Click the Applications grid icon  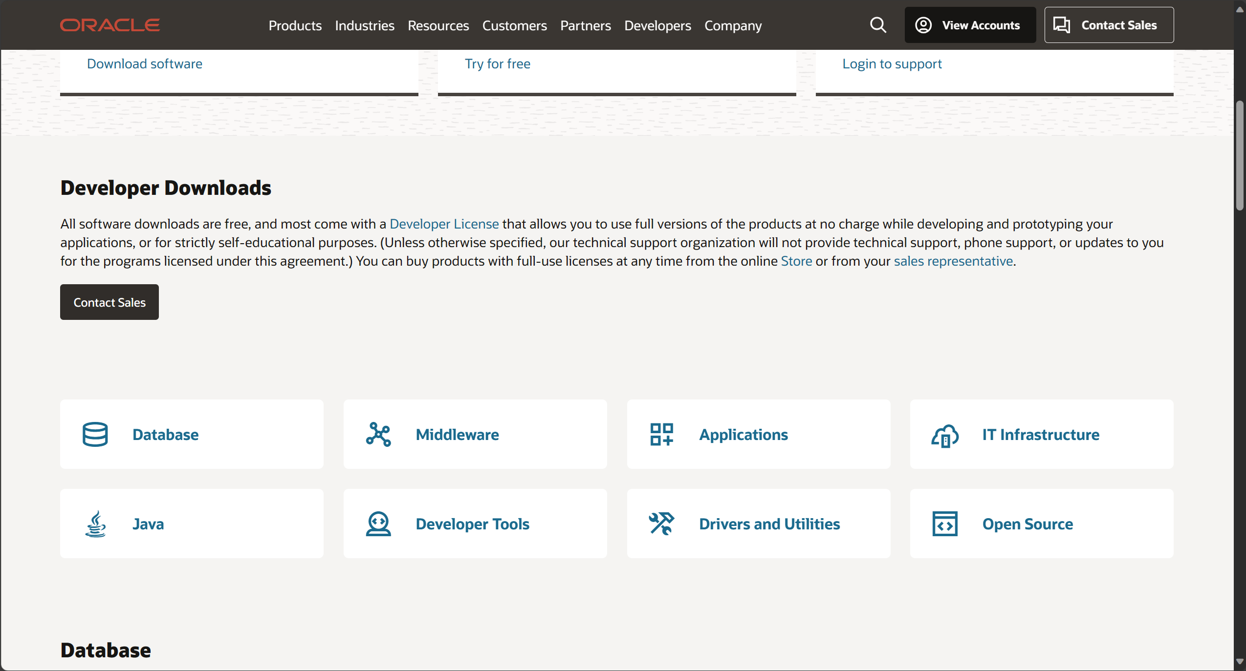pyautogui.click(x=662, y=434)
